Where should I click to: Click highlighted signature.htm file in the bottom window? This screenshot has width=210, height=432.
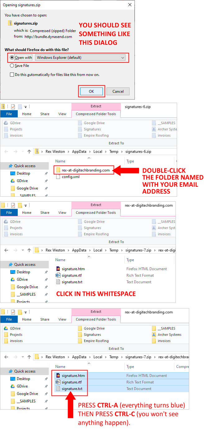73,376
